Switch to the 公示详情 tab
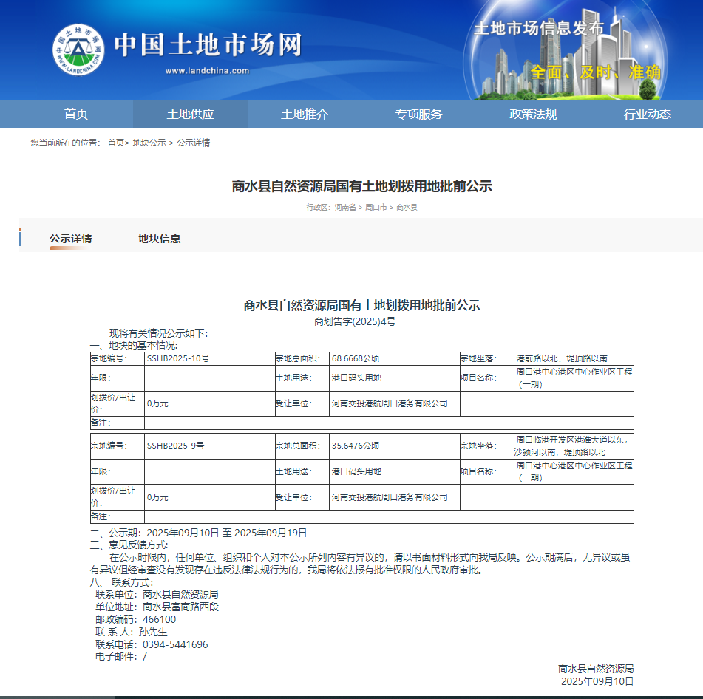Screen dimensions: 703x699 (x=71, y=239)
